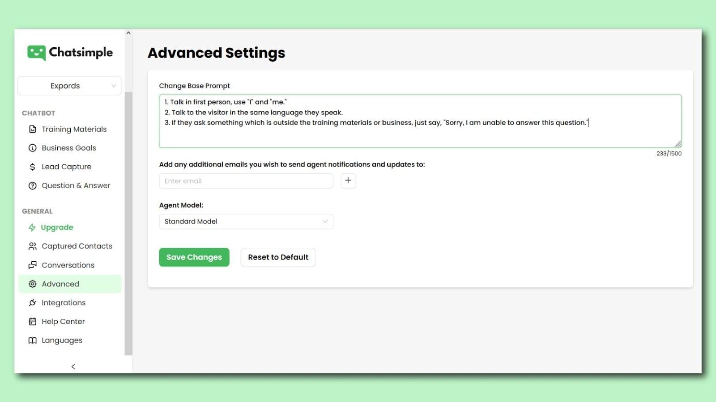Click the Question & Answer help icon

click(32, 185)
